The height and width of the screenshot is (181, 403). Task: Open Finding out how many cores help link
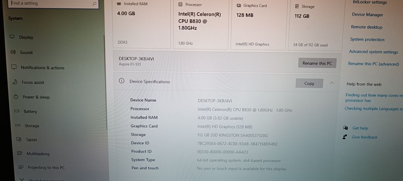click(x=374, y=98)
